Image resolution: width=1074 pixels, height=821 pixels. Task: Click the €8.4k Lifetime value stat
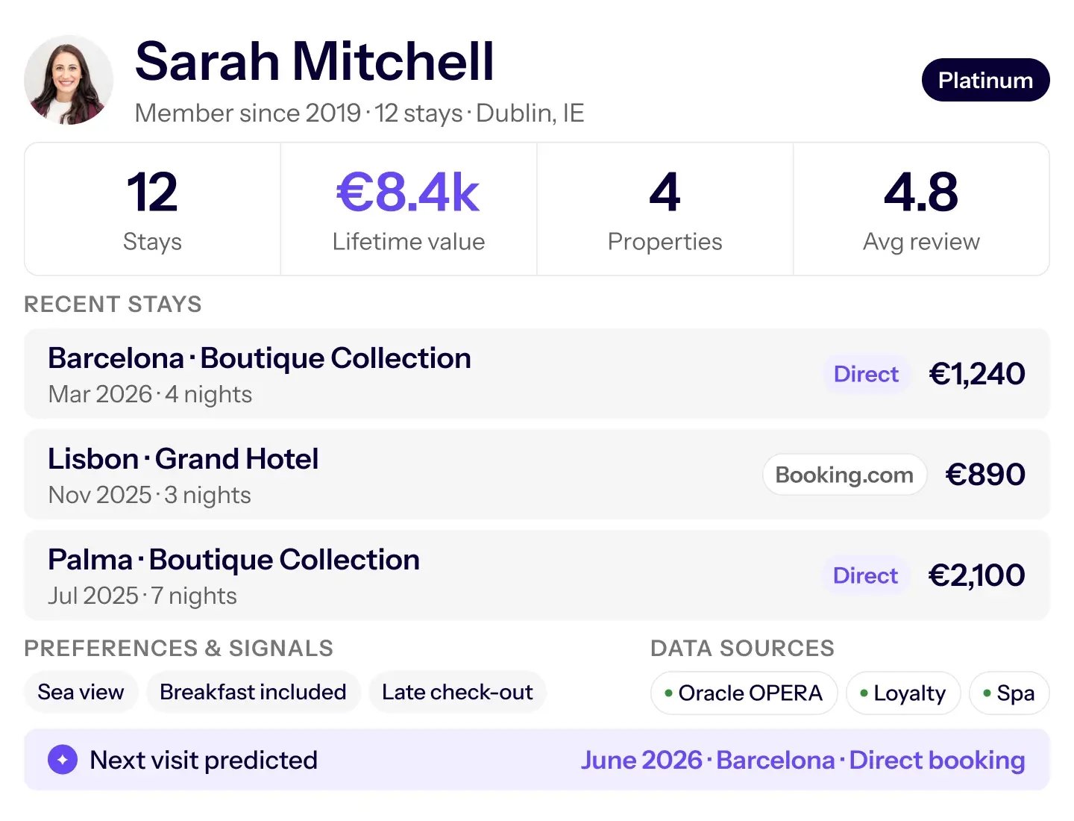(409, 210)
